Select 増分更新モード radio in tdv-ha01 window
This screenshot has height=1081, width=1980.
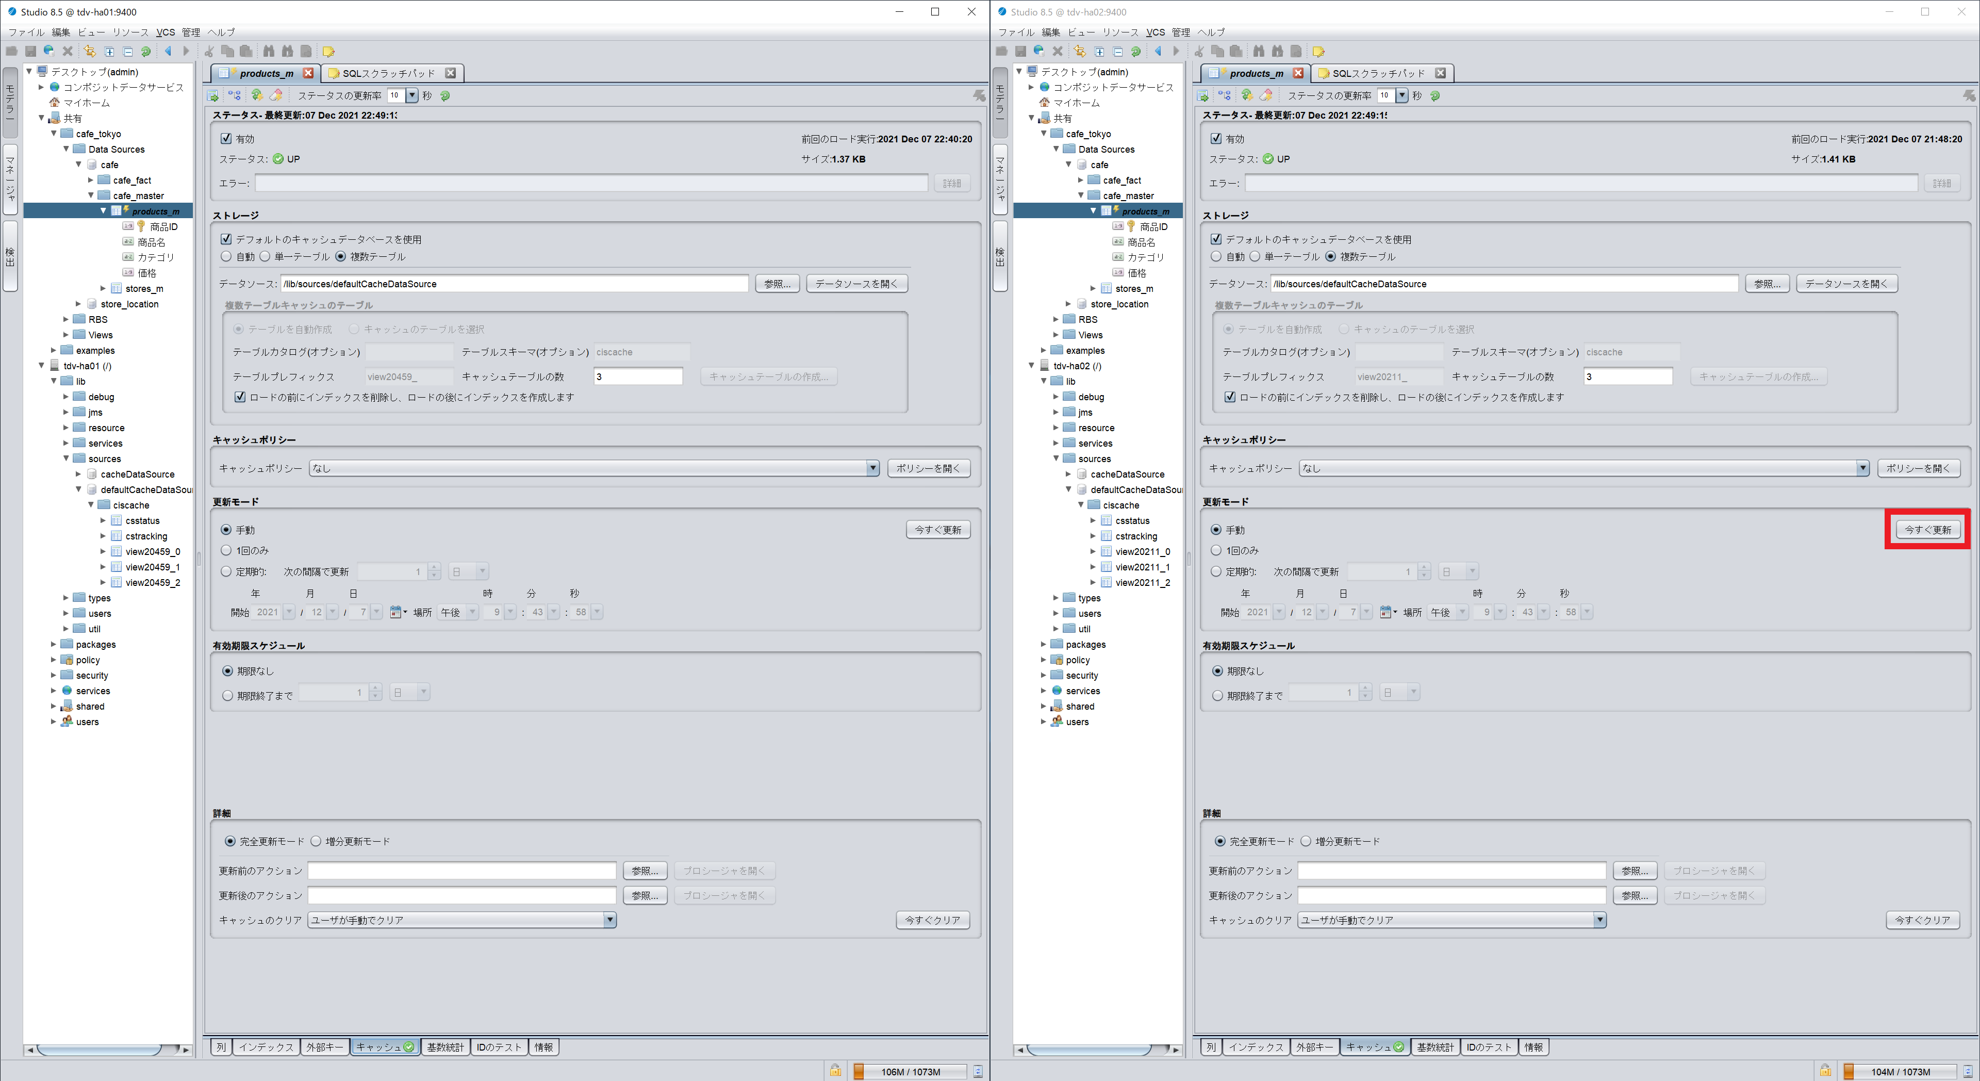click(316, 841)
